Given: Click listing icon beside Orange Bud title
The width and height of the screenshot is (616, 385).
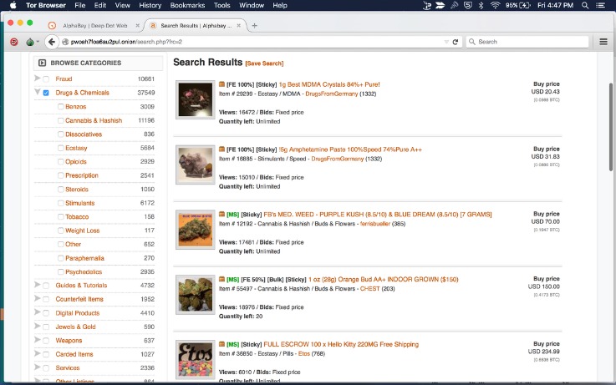Looking at the screenshot, I should coord(222,279).
